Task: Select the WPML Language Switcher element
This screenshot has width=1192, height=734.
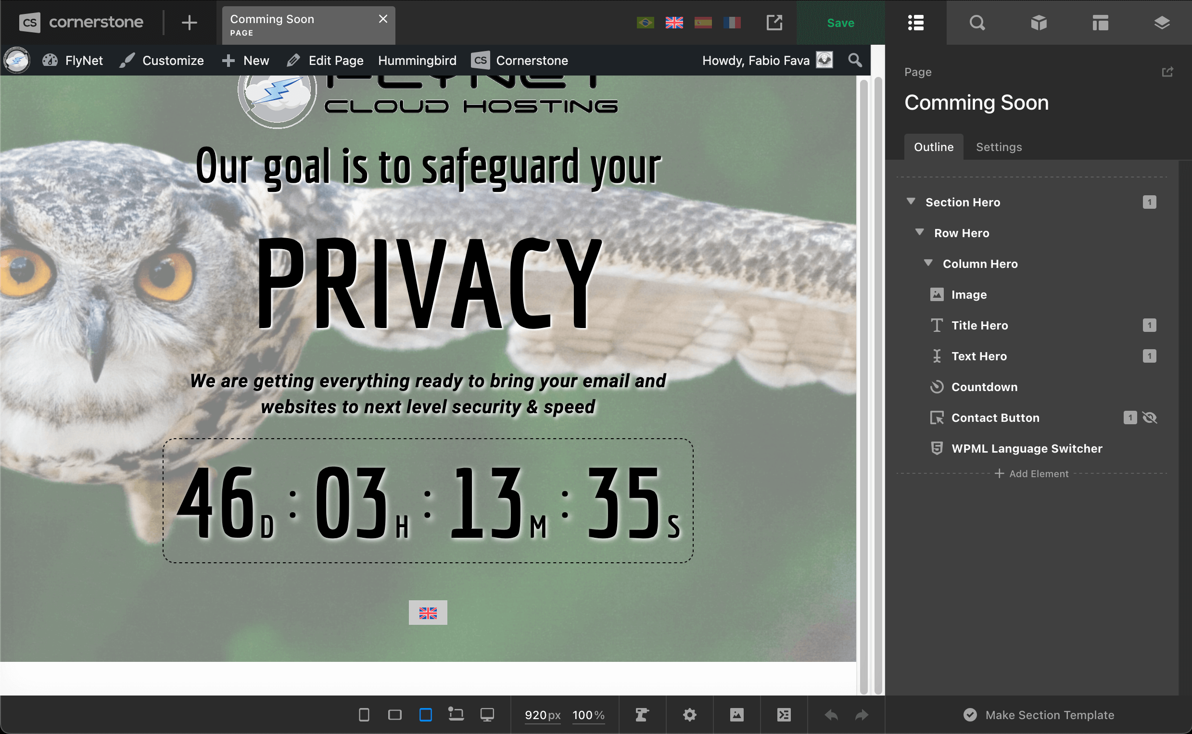Action: [x=1027, y=448]
